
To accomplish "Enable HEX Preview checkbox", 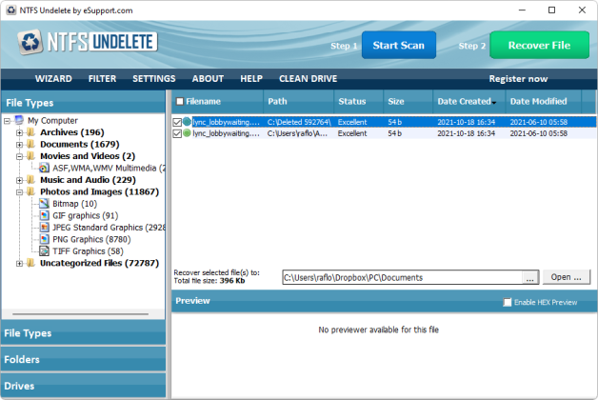I will pos(508,303).
